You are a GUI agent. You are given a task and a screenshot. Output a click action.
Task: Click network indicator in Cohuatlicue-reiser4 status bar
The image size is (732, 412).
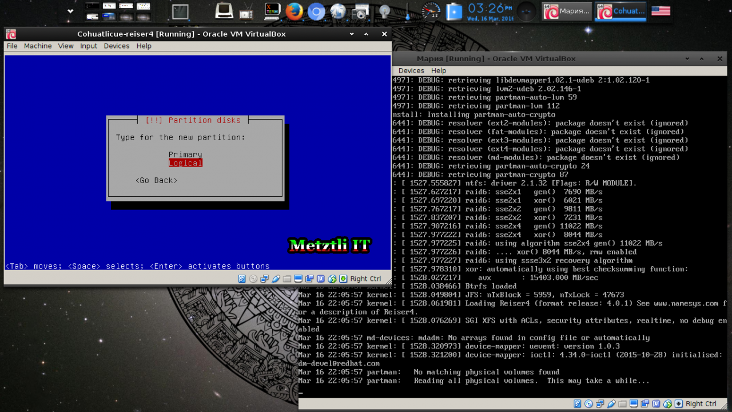[264, 279]
